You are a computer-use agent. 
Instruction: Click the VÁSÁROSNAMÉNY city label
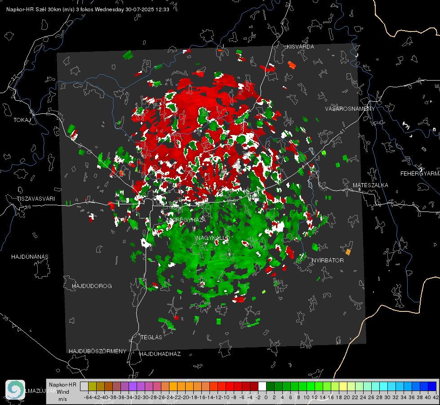point(350,109)
